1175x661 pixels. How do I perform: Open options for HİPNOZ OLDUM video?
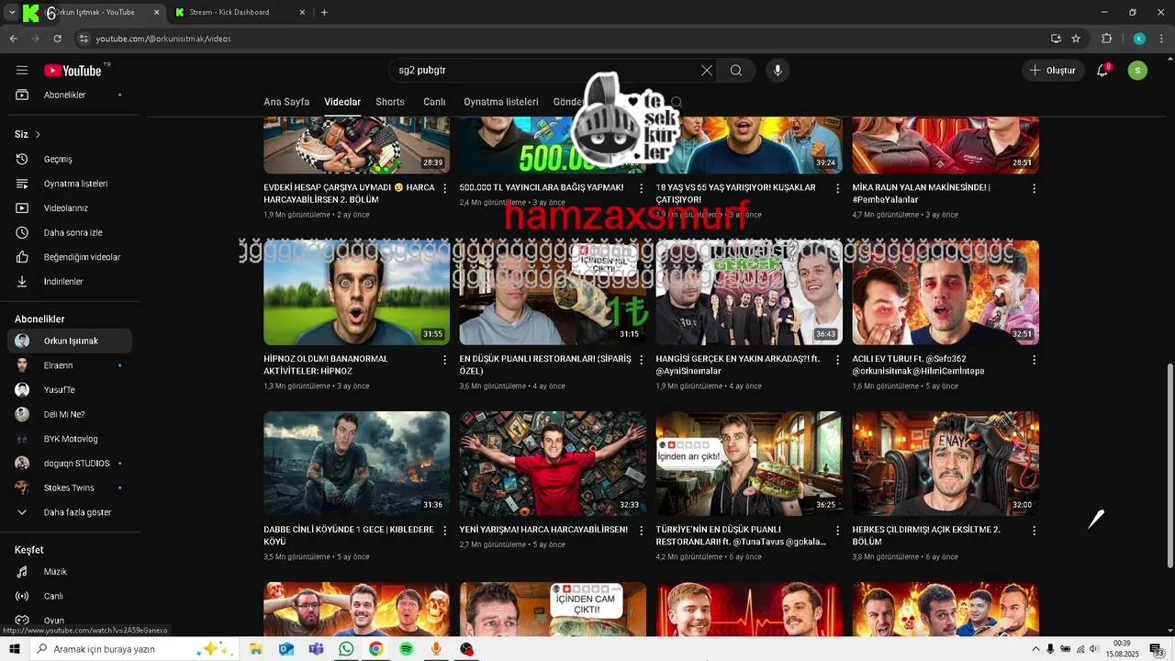tap(445, 360)
